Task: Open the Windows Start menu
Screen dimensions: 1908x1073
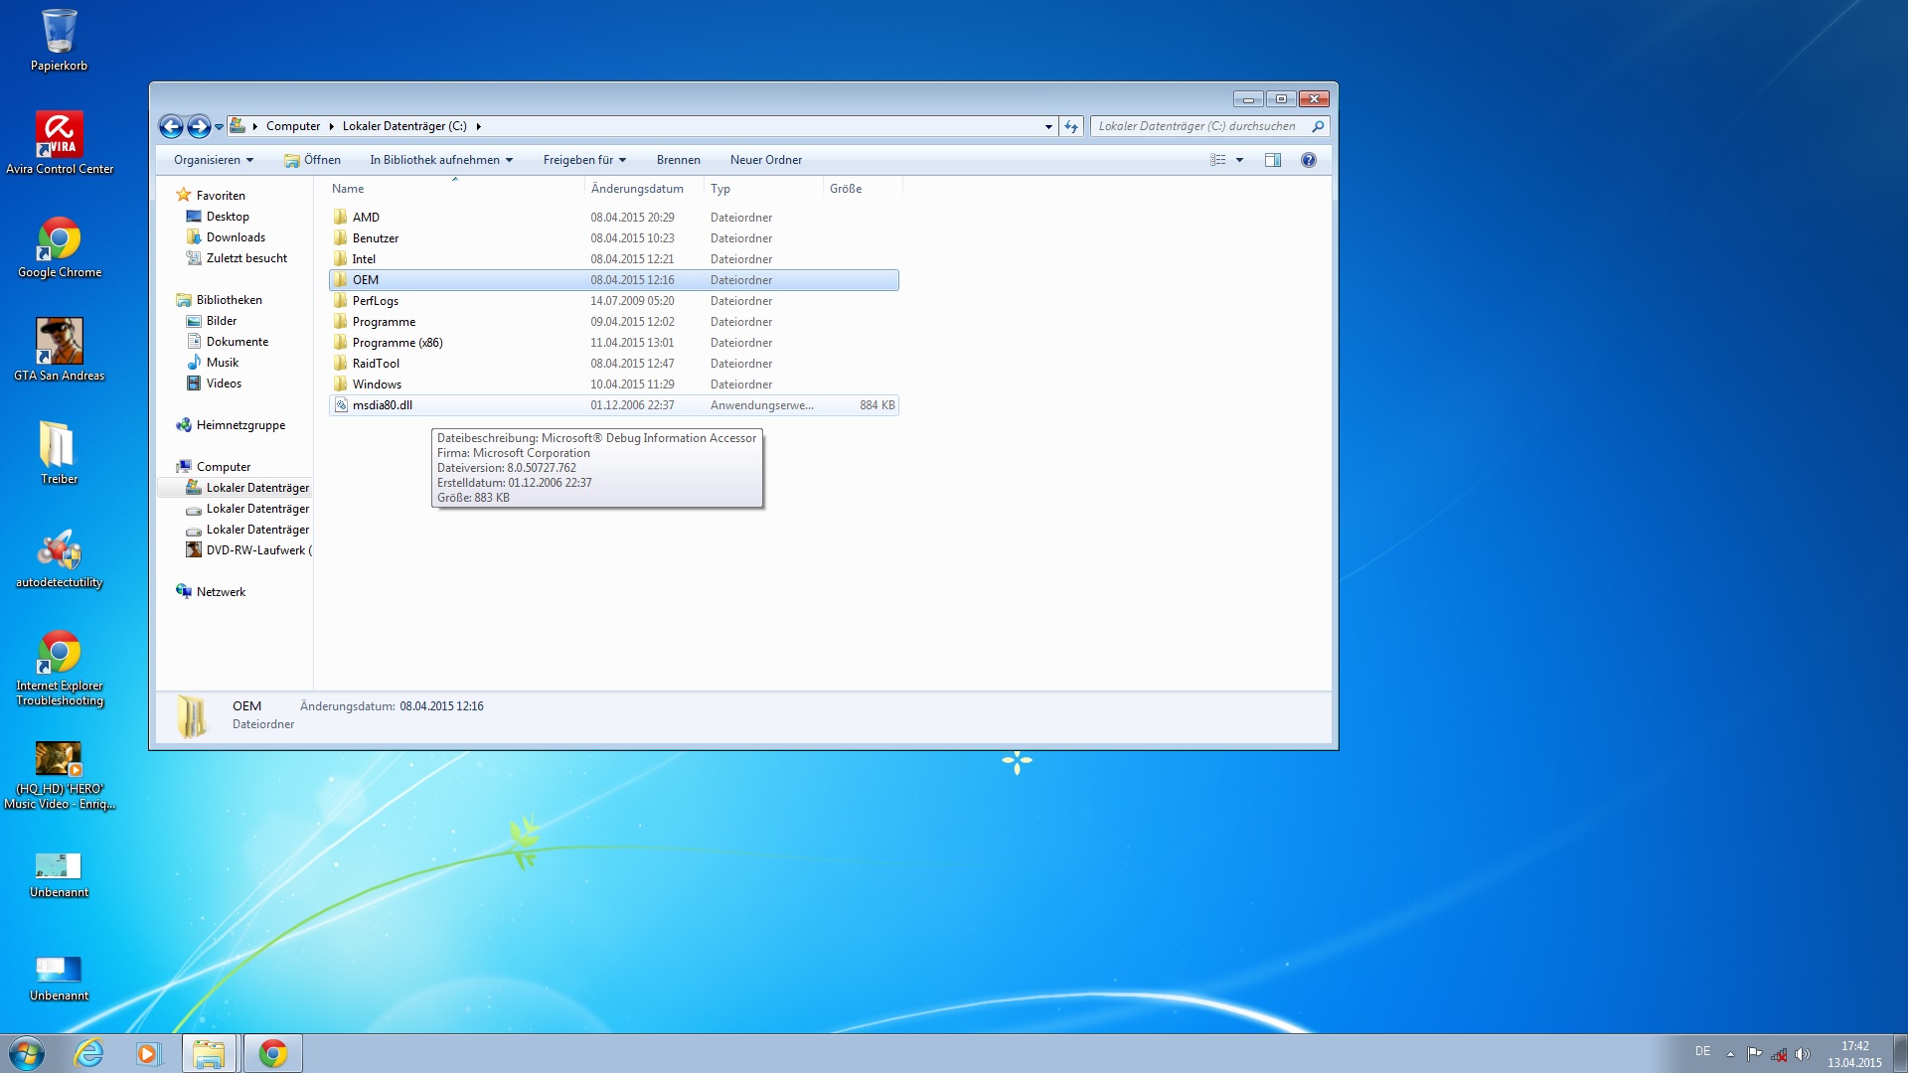Action: pyautogui.click(x=27, y=1053)
